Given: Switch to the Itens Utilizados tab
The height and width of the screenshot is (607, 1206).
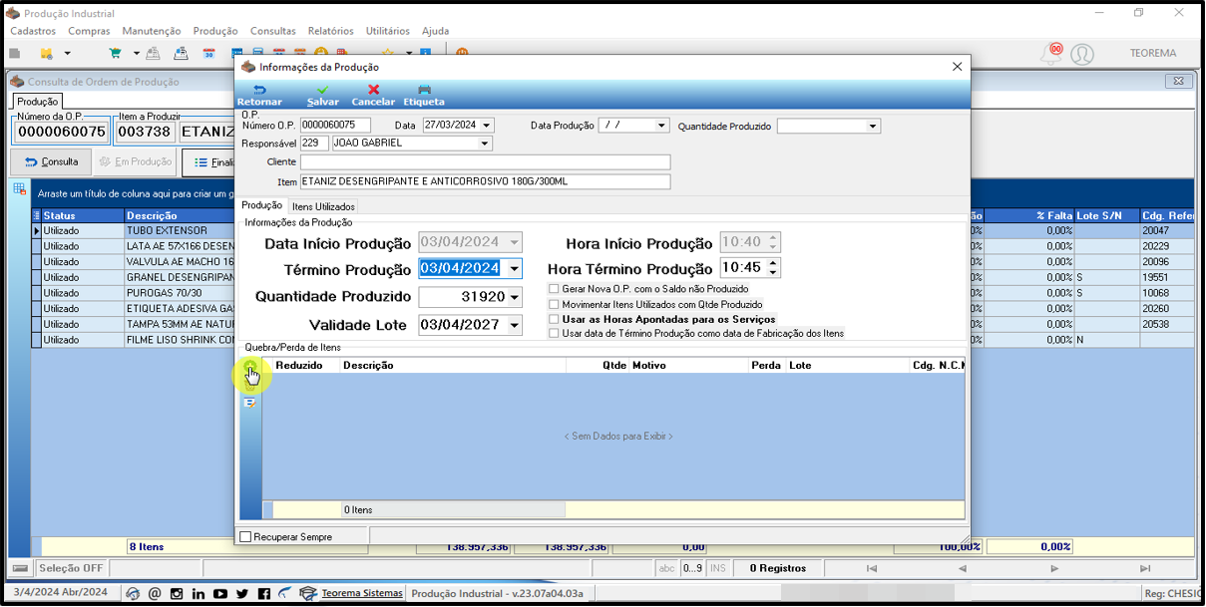Looking at the screenshot, I should point(323,206).
